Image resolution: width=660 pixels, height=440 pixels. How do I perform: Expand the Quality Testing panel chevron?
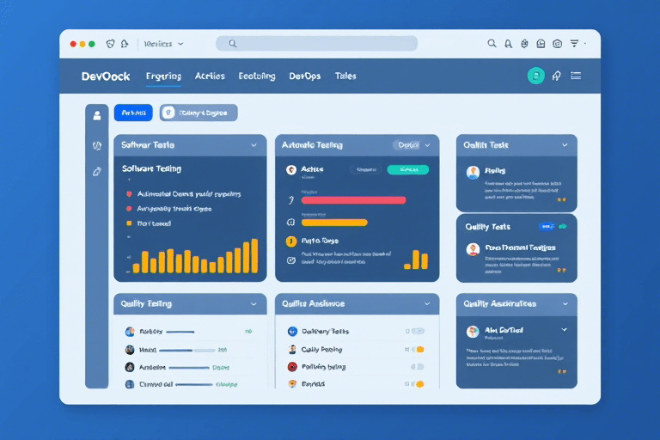[x=254, y=303]
